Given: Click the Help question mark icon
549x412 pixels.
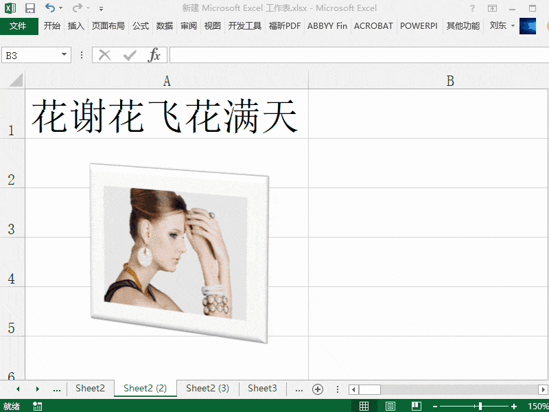Looking at the screenshot, I should coord(471,7).
